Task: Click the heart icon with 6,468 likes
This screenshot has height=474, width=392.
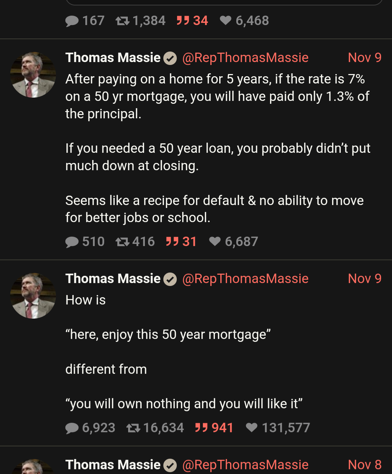Action: tap(225, 21)
